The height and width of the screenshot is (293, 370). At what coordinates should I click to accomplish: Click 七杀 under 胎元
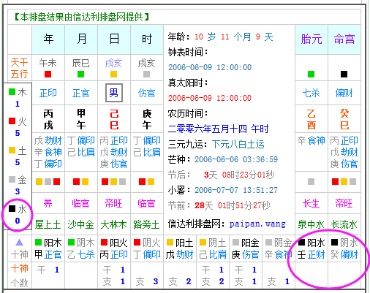coord(312,93)
